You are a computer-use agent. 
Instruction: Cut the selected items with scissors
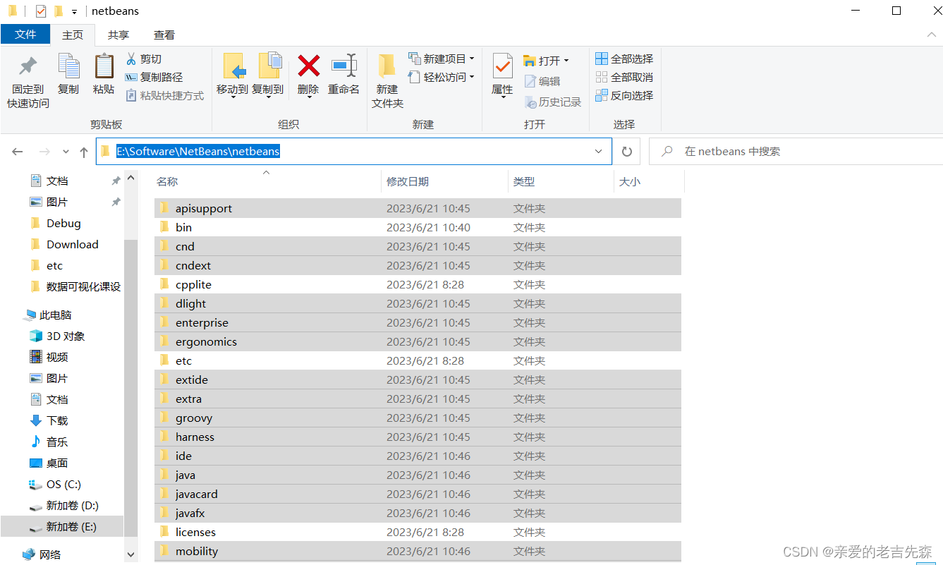[x=144, y=59]
